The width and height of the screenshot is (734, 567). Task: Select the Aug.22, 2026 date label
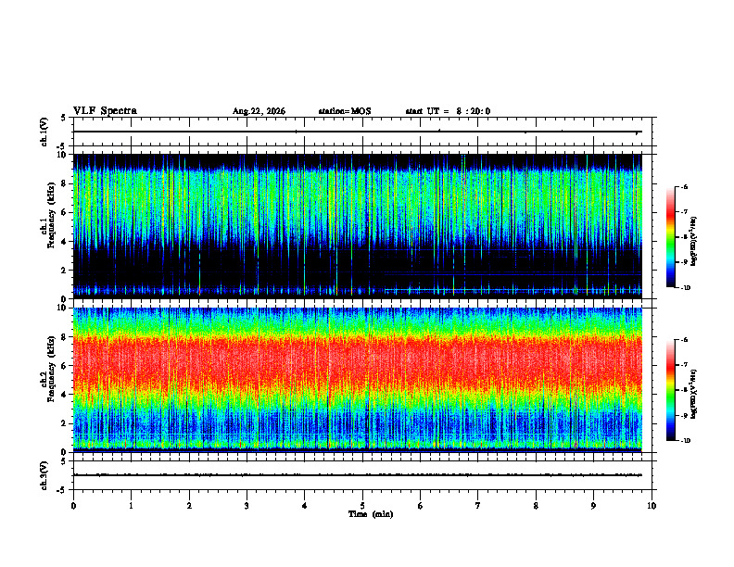[259, 111]
